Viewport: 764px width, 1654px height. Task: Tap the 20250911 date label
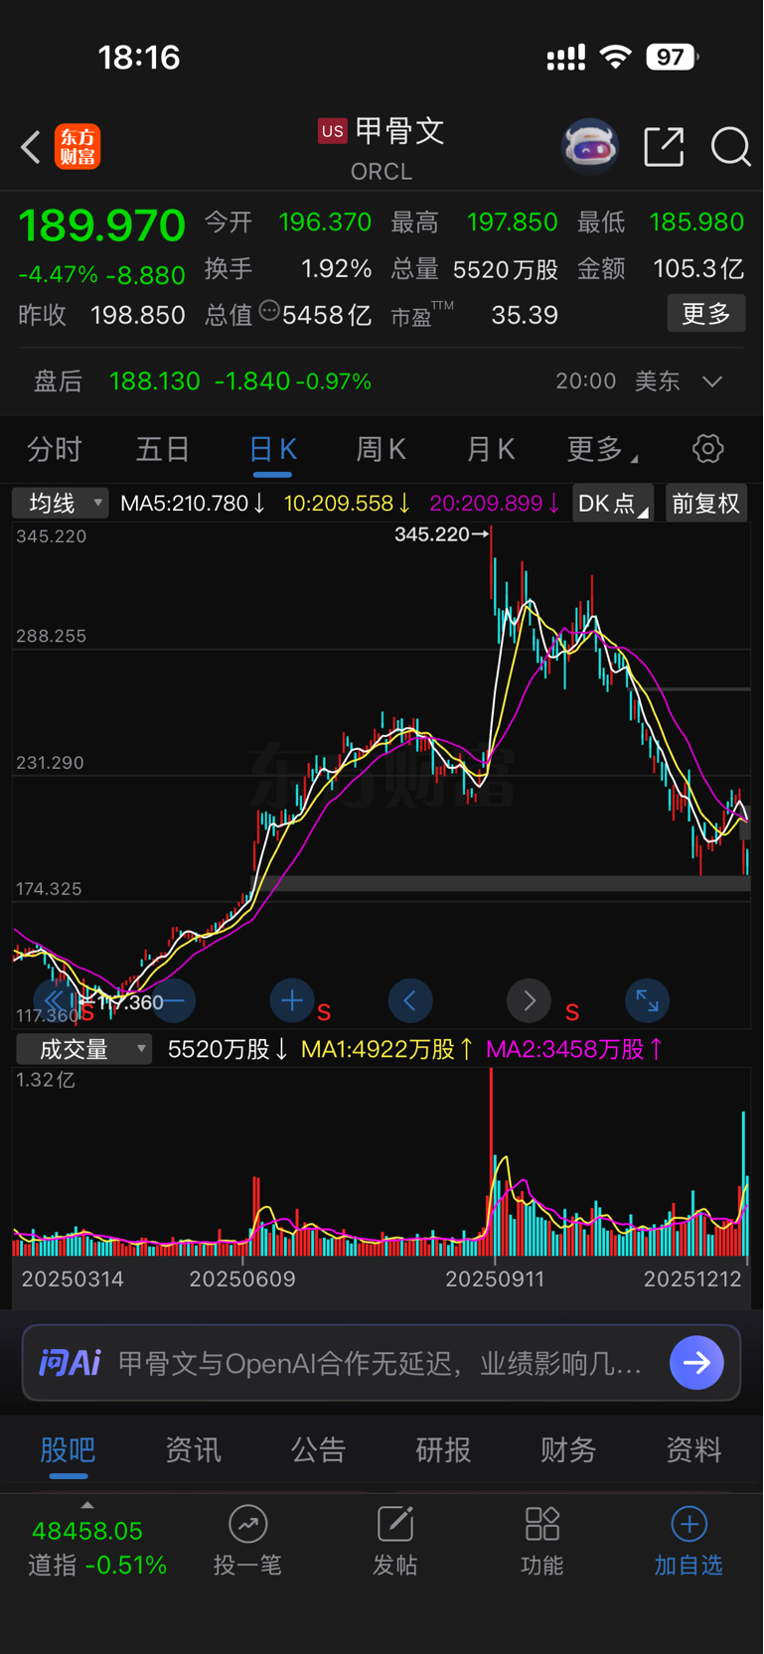[x=495, y=1279]
